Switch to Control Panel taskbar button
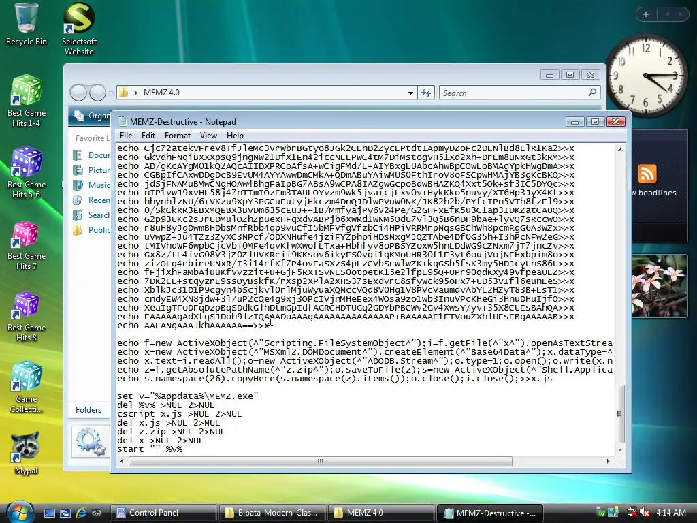 tap(163, 513)
